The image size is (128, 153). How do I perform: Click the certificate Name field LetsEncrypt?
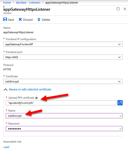[x=64, y=116]
